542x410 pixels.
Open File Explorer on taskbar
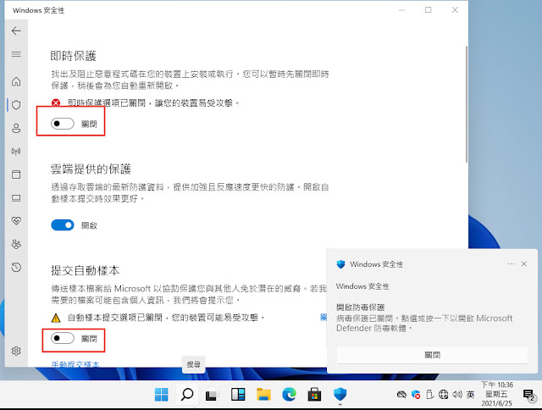click(x=263, y=395)
